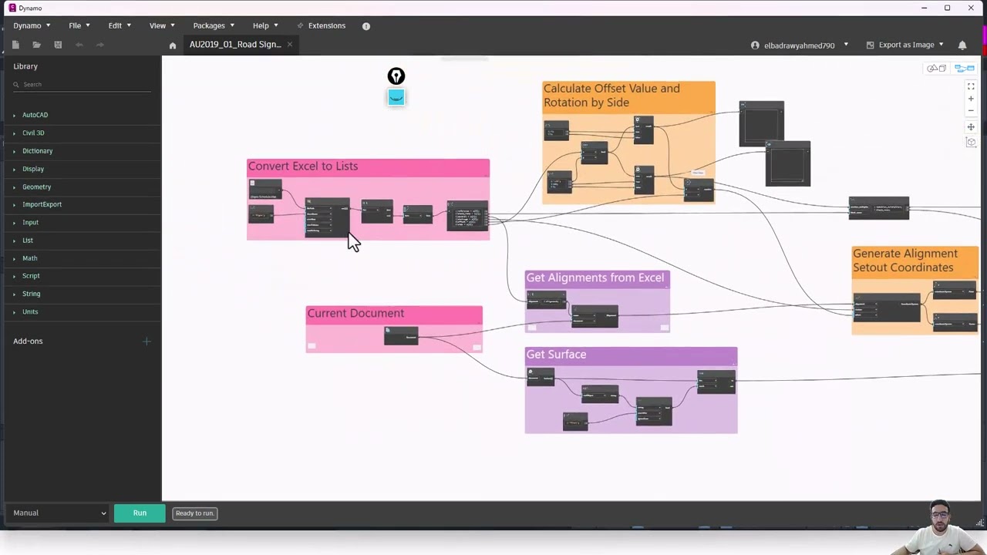Open a file using the folder icon
Image resolution: width=987 pixels, height=555 pixels.
pos(36,45)
